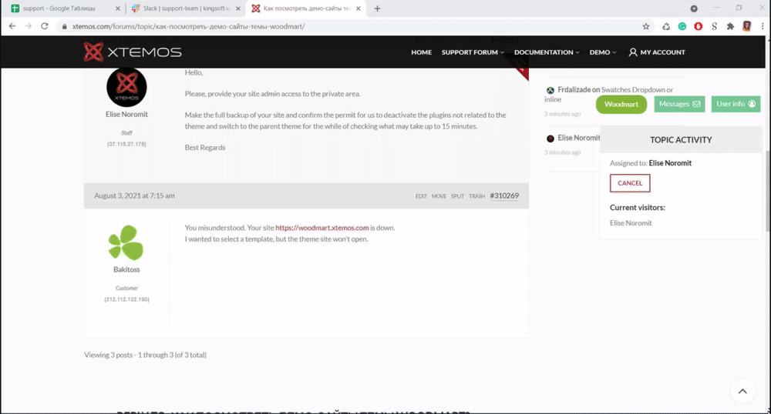
Task: Open the Home menu item
Action: [422, 52]
